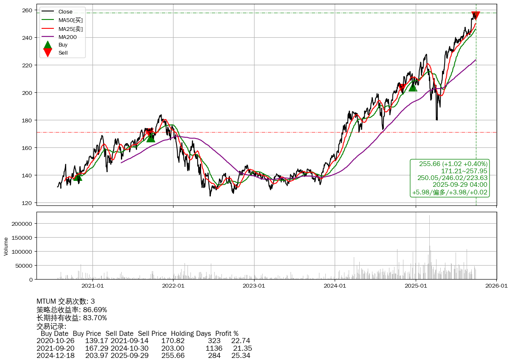Click the green Buy triangle in the legend
The image size is (512, 363).
[48, 45]
